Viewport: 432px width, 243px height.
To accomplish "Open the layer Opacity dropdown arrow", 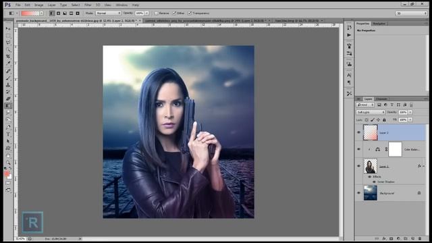I will (410, 112).
